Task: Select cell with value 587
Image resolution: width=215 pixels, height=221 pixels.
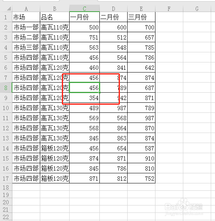Action: [x=141, y=148]
